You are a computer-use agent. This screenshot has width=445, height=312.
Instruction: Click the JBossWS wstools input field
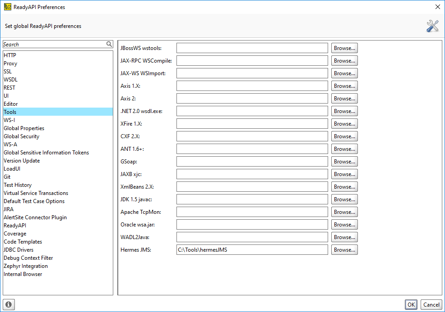252,48
